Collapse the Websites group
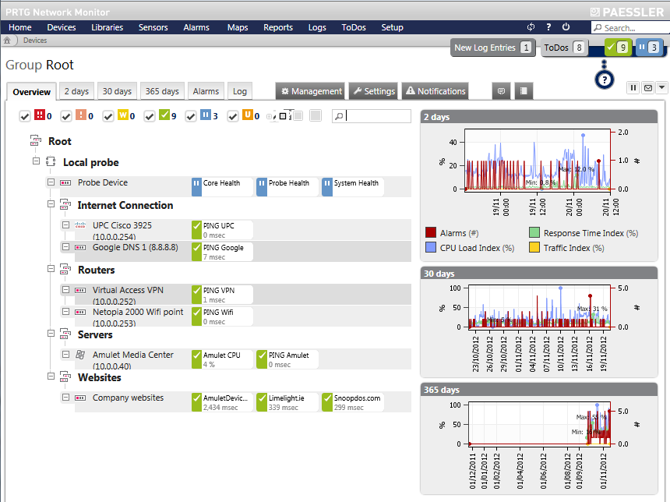The image size is (670, 502). (x=51, y=376)
